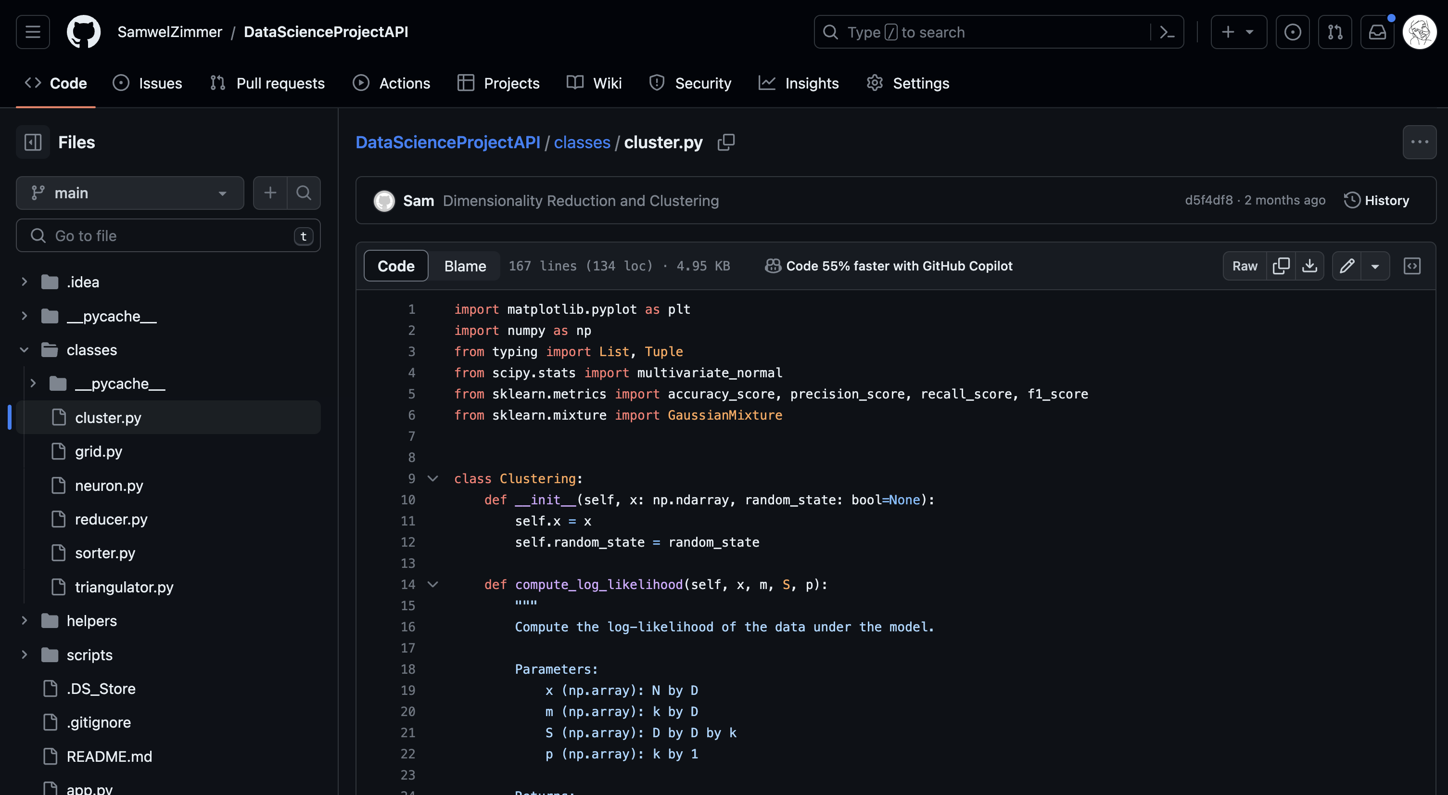
Task: Click the GitHub logo
Action: (x=84, y=31)
